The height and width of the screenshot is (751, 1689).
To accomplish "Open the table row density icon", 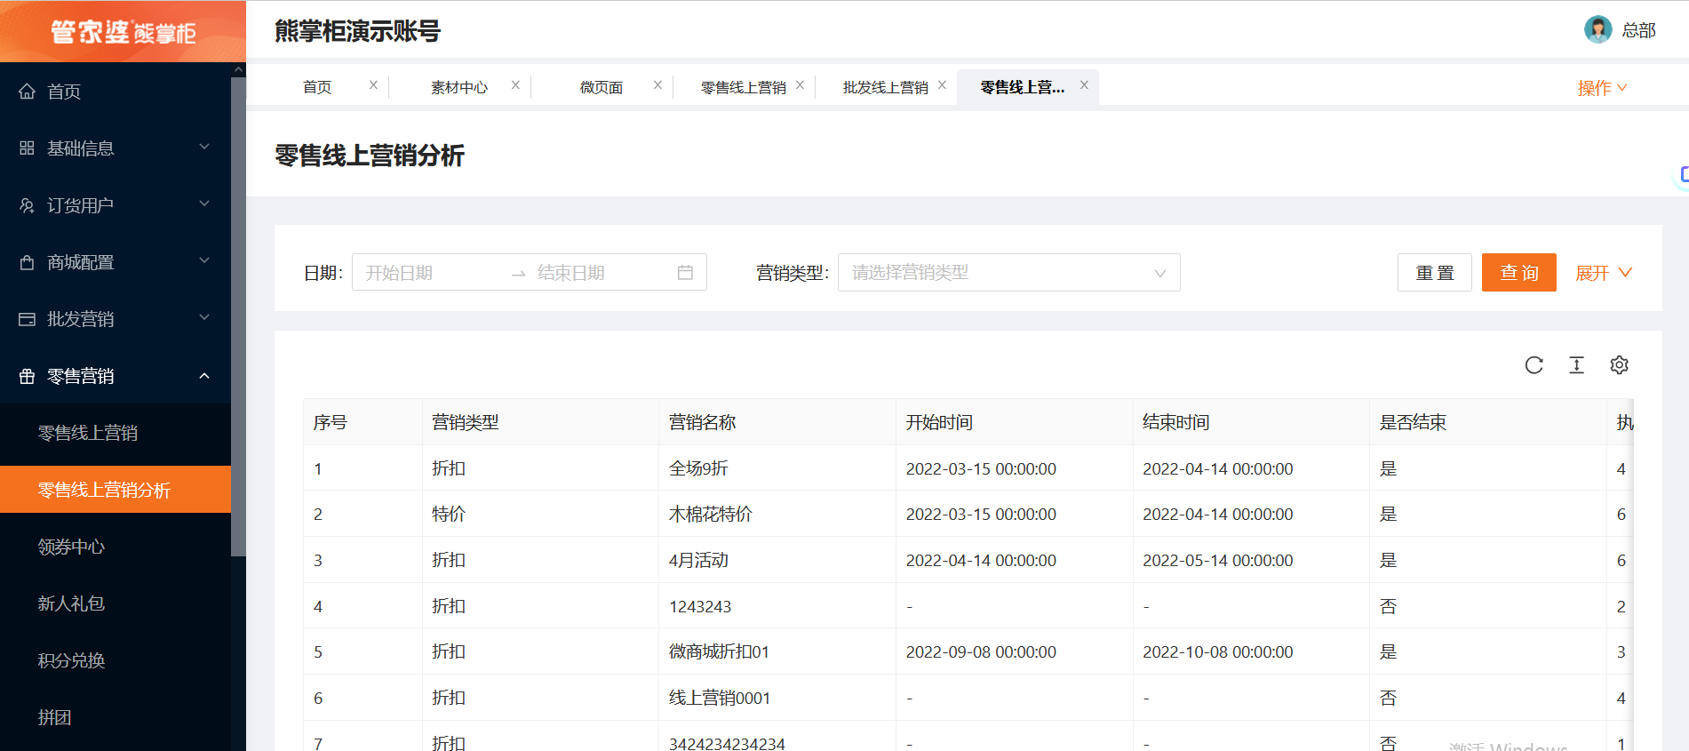I will [1576, 365].
